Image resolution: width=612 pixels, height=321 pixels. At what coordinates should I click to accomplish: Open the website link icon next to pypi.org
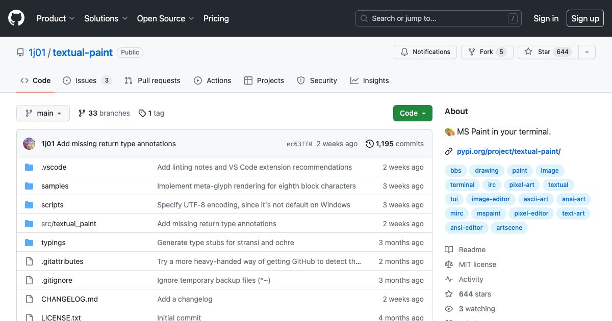(x=449, y=151)
